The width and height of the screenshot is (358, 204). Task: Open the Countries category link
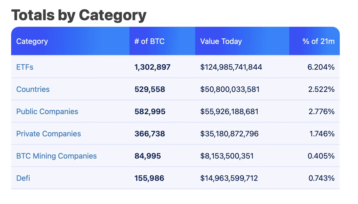[33, 89]
